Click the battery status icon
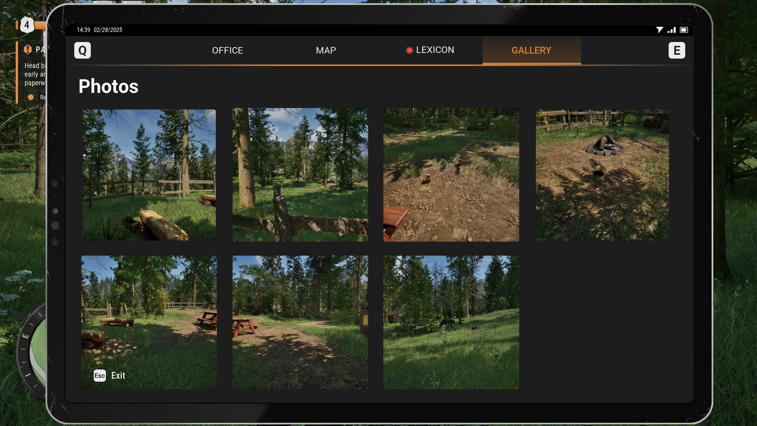 coord(684,30)
